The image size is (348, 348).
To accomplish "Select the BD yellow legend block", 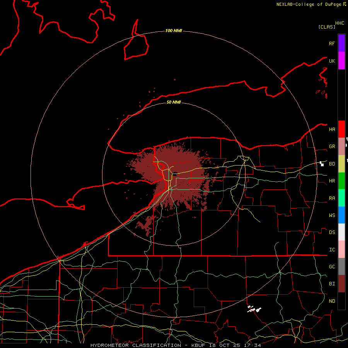I will point(341,164).
